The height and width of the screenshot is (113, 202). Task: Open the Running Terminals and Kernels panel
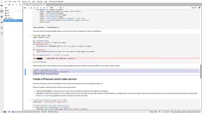pyautogui.click(x=2, y=11)
